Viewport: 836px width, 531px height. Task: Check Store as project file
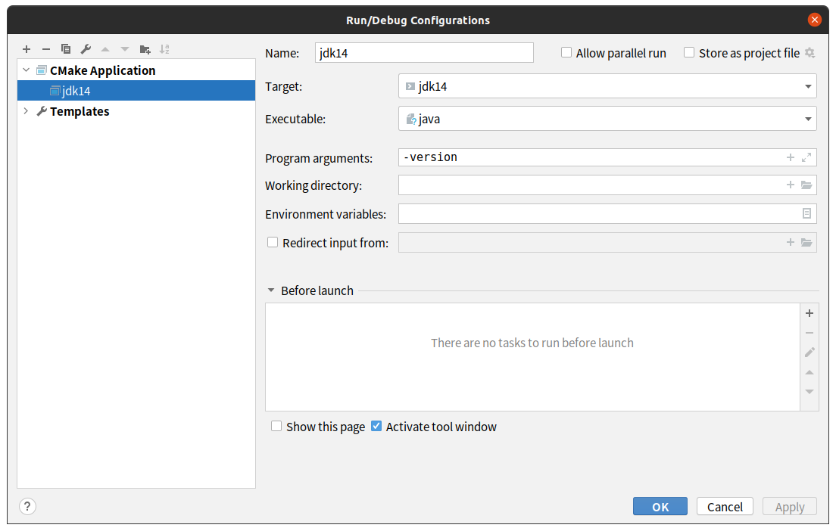tap(689, 53)
